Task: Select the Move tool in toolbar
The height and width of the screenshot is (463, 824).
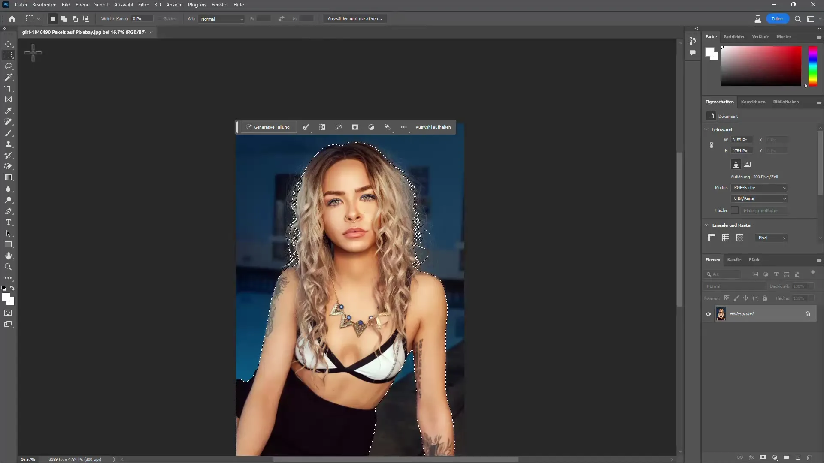Action: [9, 44]
